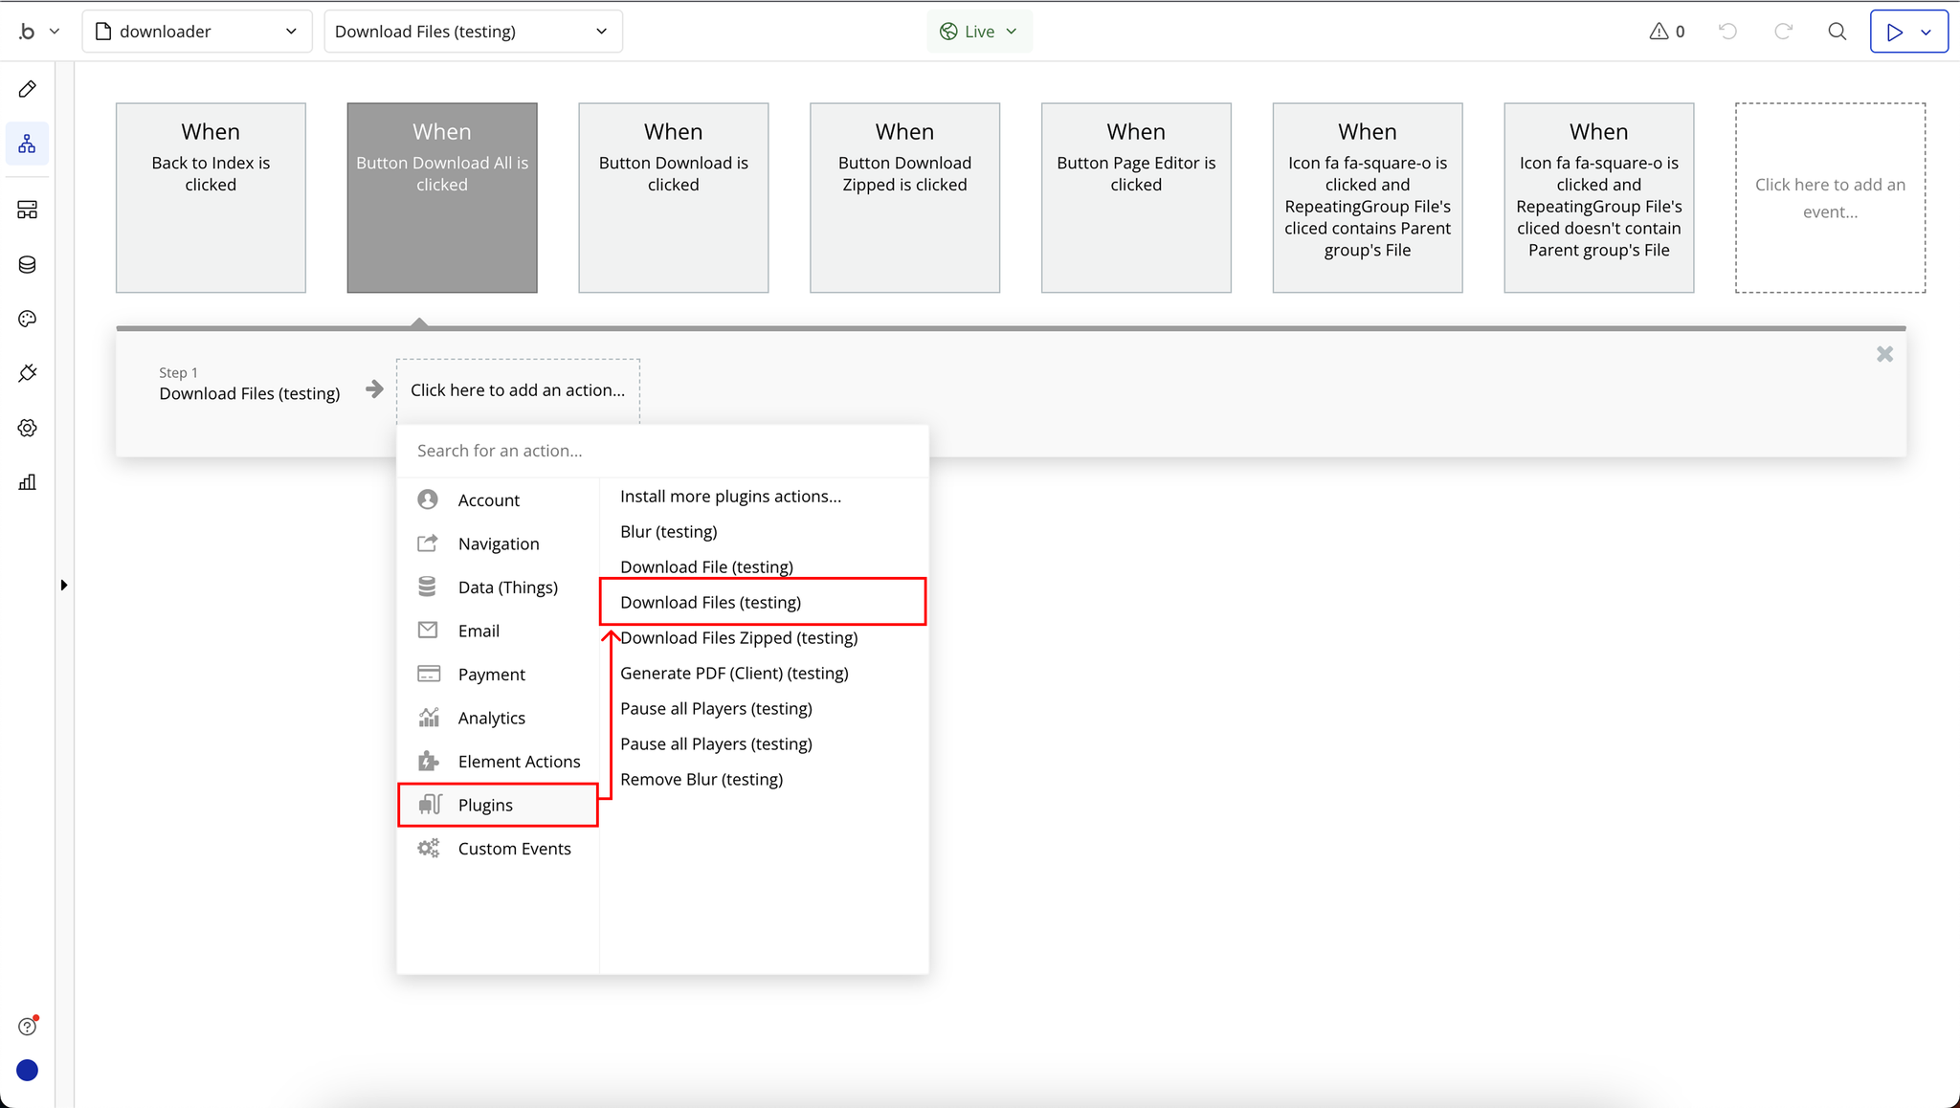
Task: Click the search magnifier icon in top bar
Action: click(1837, 32)
